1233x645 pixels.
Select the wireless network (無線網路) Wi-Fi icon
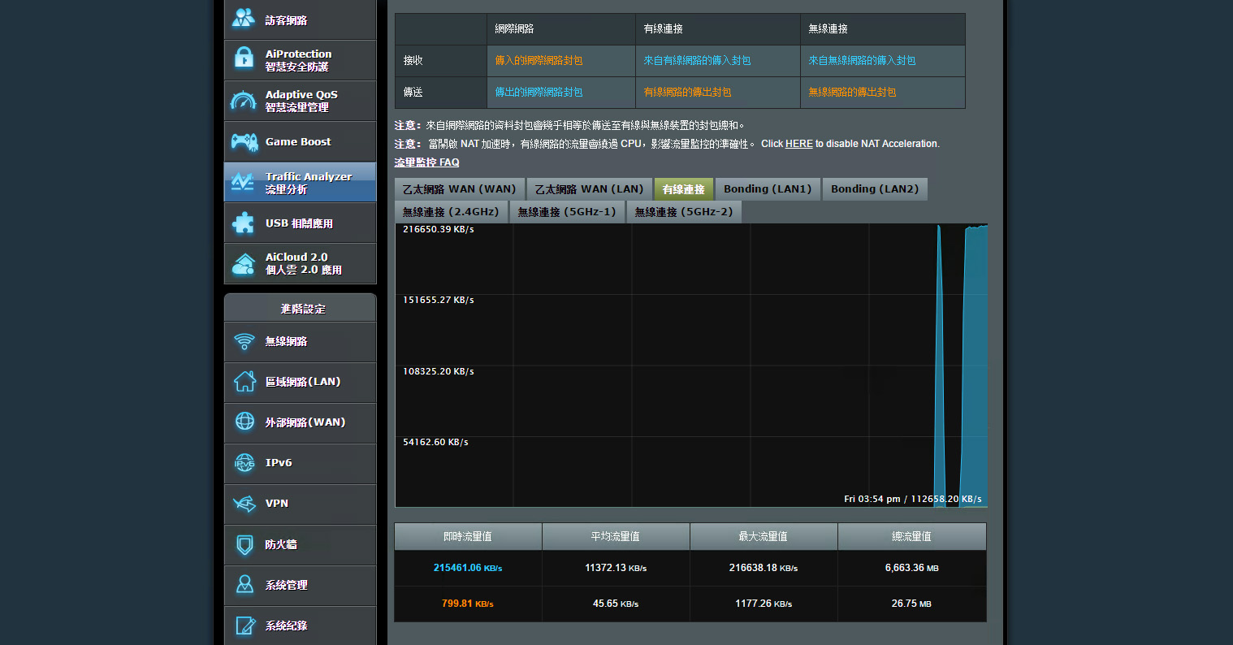pyautogui.click(x=244, y=341)
